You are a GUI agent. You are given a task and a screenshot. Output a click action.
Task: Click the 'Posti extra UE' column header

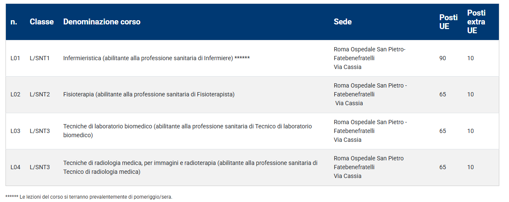point(476,22)
